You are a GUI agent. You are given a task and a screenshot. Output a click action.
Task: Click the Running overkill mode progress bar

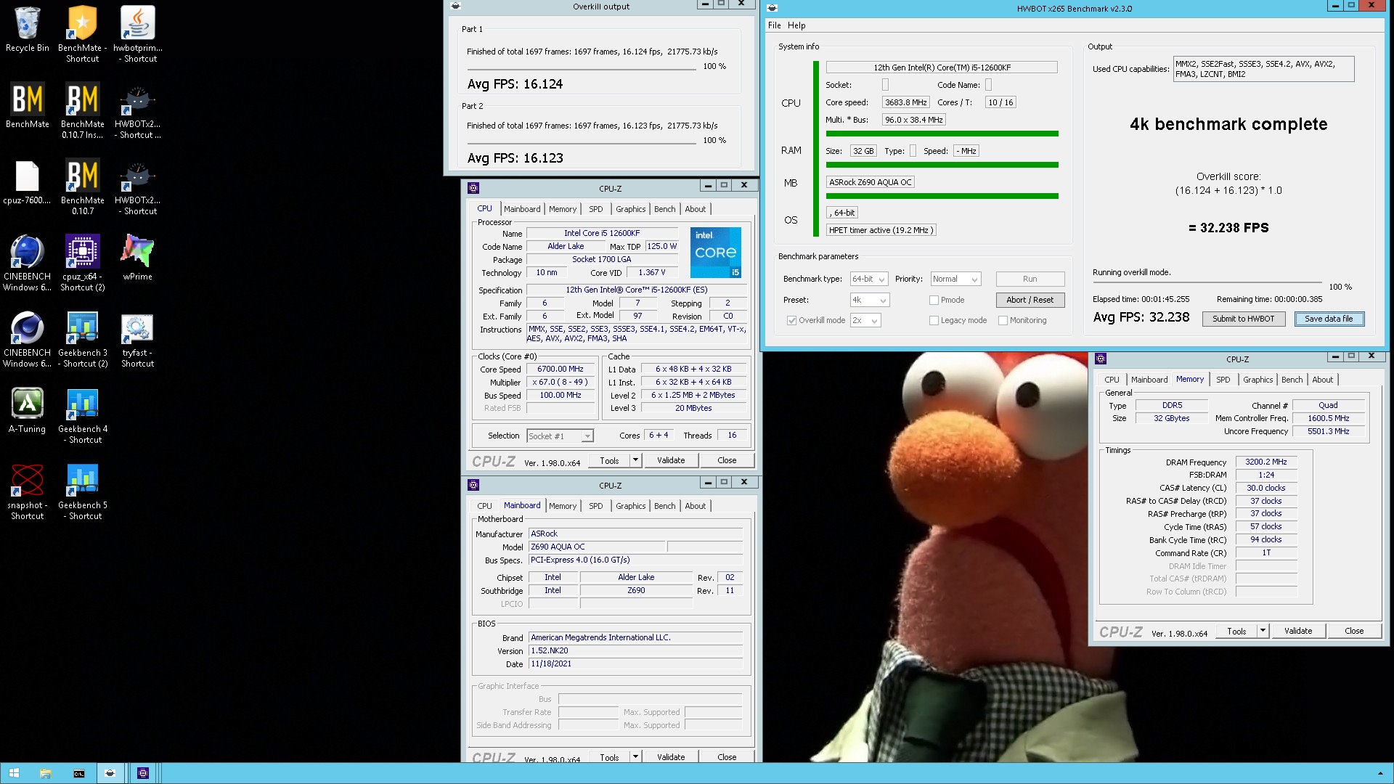[x=1207, y=282]
